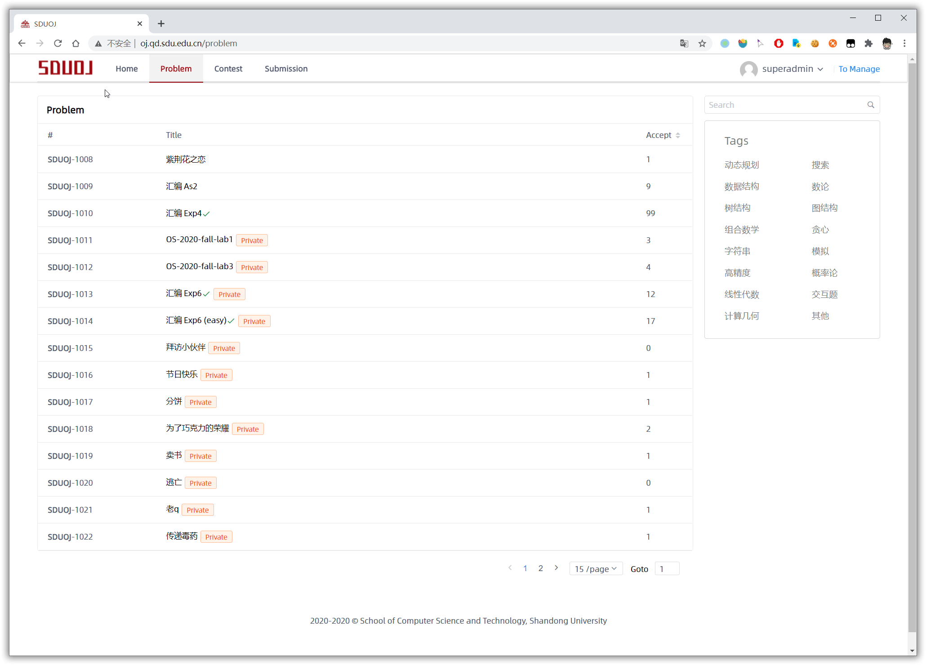Click the search magnifier icon

click(870, 105)
